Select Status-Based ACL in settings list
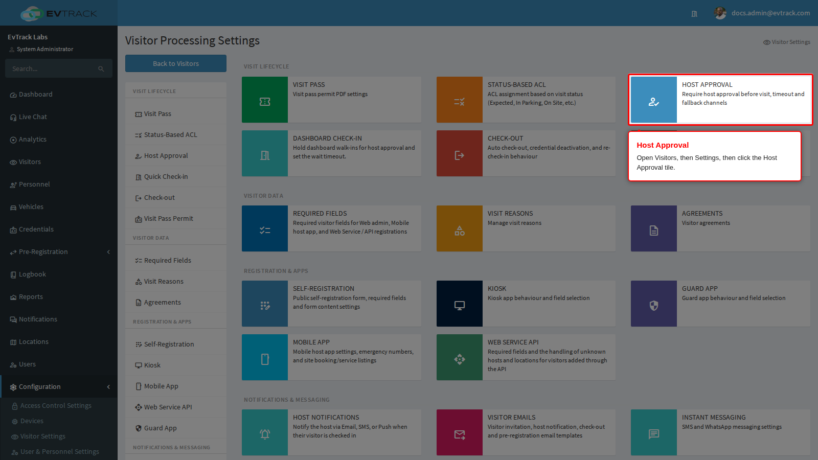The image size is (818, 460). 176,135
